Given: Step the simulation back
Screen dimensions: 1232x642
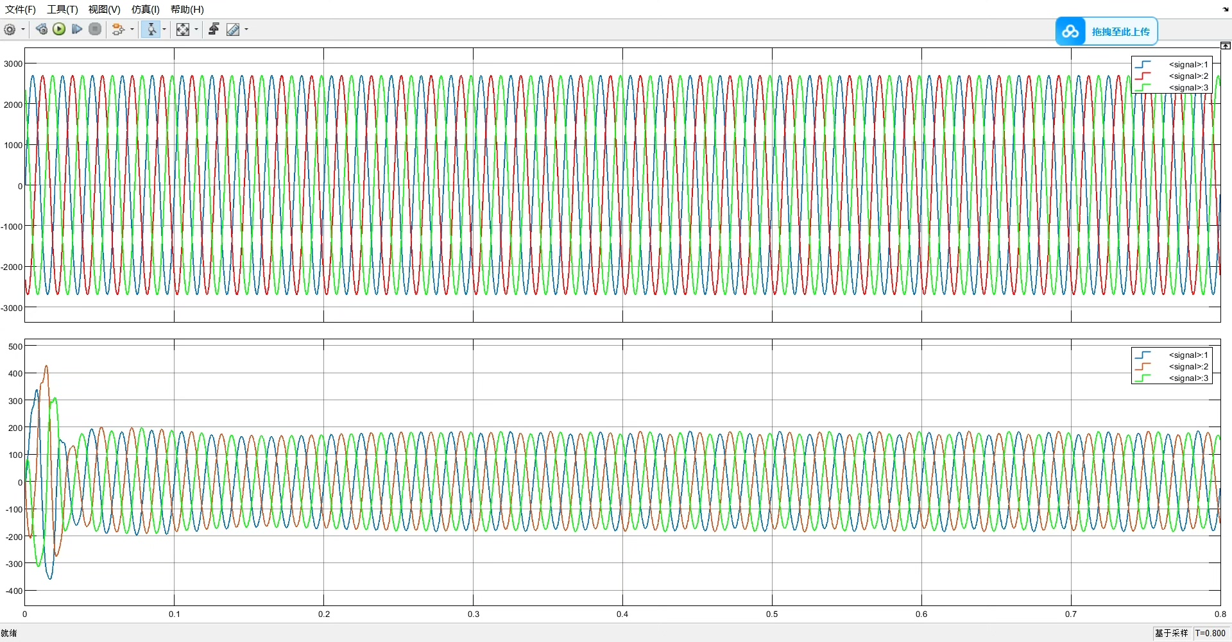Looking at the screenshot, I should point(42,30).
